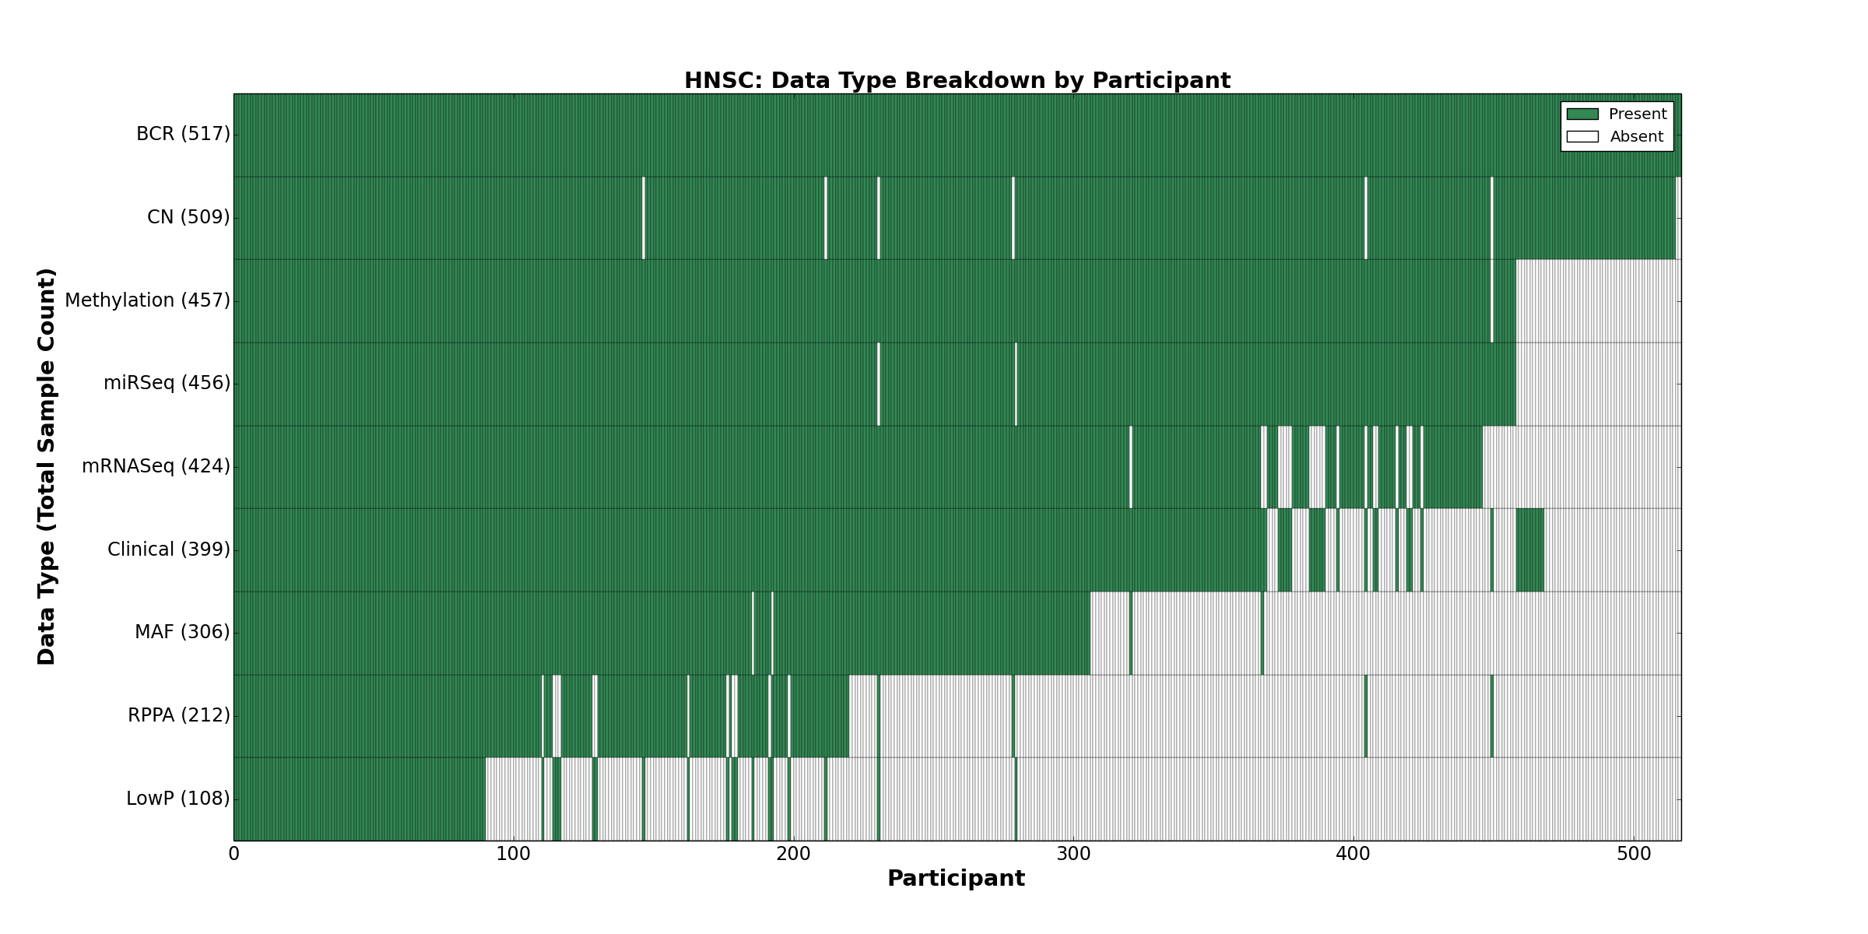Click the chart title text

(x=957, y=81)
